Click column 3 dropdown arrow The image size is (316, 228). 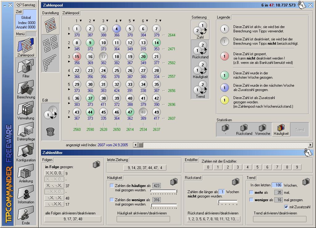point(107,21)
